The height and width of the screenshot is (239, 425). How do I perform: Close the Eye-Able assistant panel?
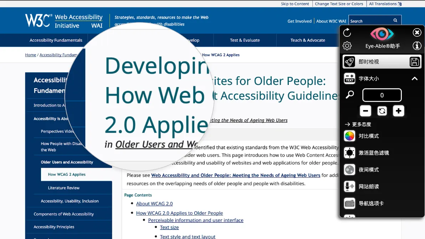(417, 32)
